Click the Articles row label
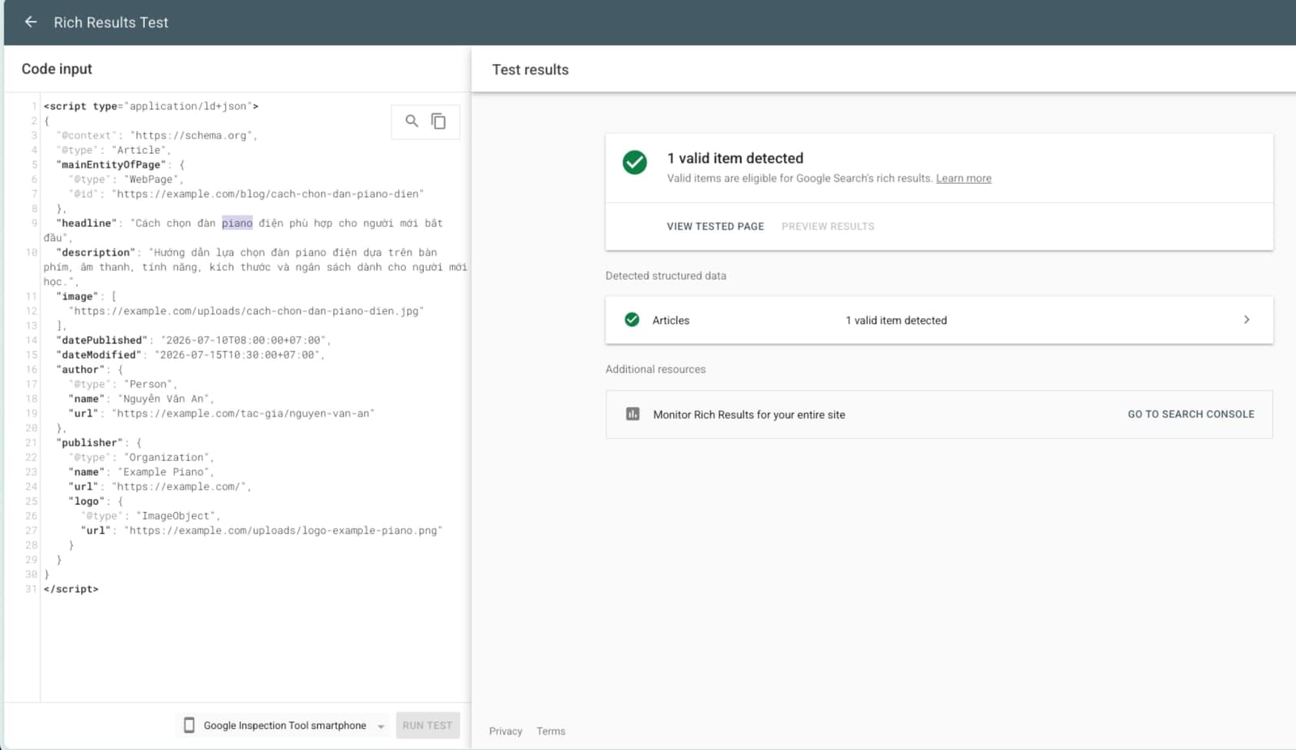This screenshot has width=1296, height=750. [671, 320]
